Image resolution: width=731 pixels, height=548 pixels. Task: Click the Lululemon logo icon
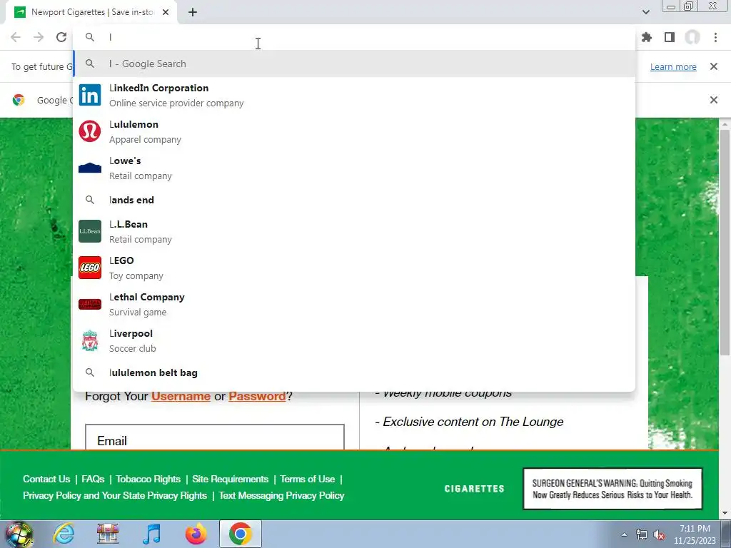pos(90,131)
